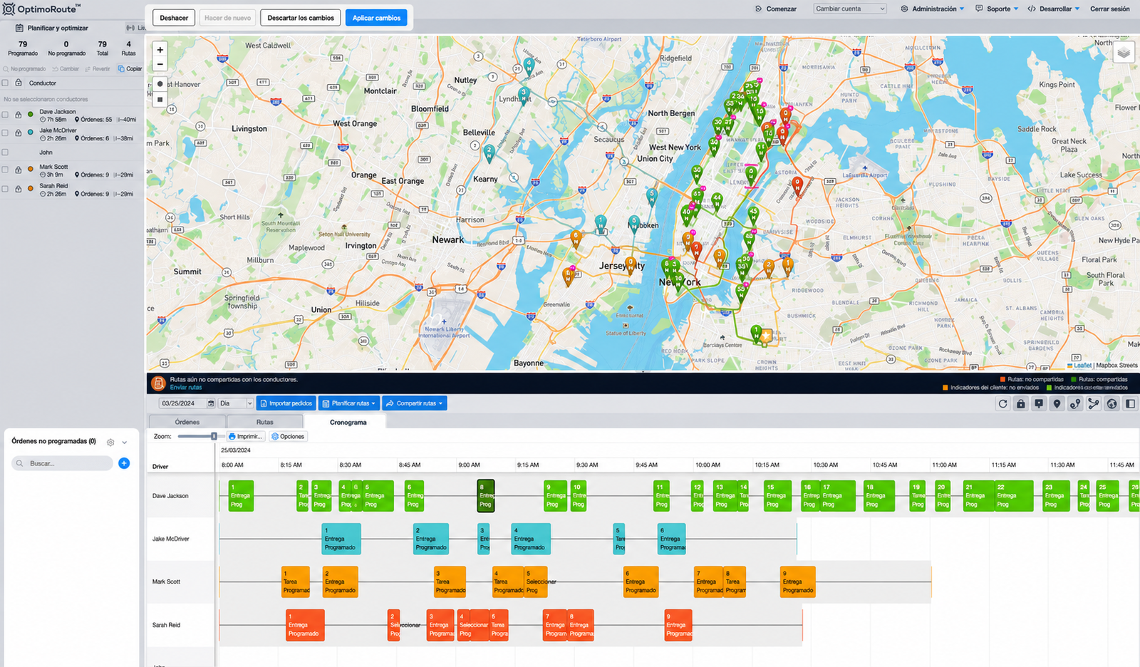Click Aplicar cambios button

tap(376, 18)
